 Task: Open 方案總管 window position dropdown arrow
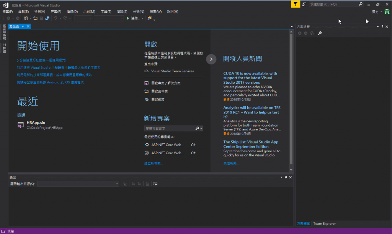[x=378, y=27]
